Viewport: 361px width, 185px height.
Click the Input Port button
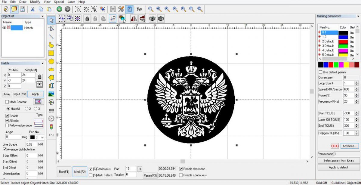20,94
